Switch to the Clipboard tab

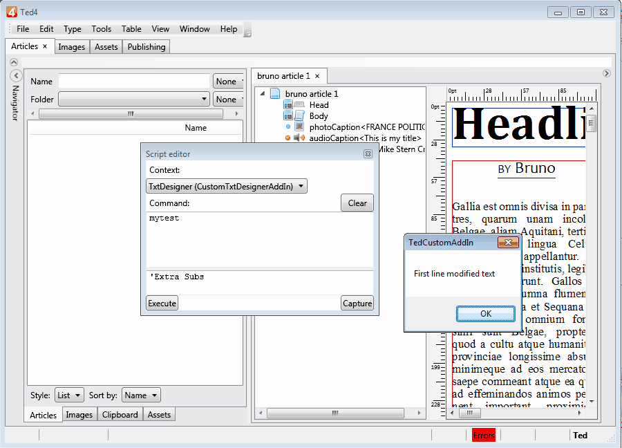point(120,415)
